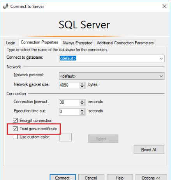Increase execution time-out with up arrow

pos(82,110)
